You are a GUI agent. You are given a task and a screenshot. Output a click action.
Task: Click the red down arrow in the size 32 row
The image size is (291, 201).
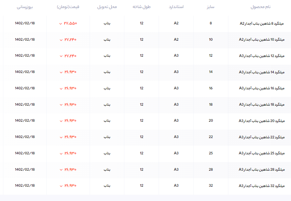[61, 186]
